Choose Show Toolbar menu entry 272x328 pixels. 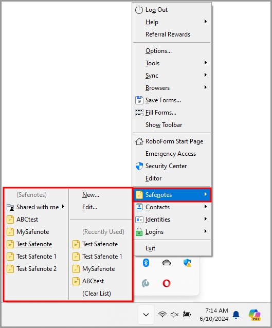coord(164,125)
